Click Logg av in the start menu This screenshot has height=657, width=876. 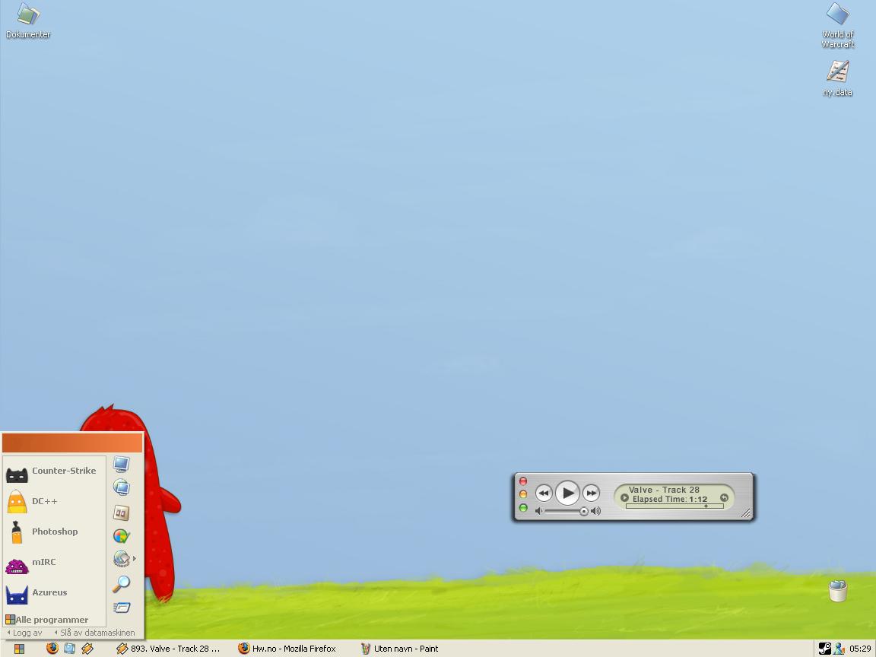click(x=24, y=633)
